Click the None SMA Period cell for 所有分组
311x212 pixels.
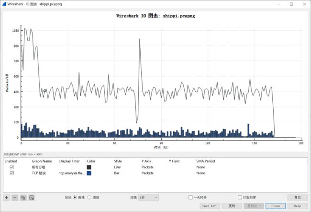[201, 167]
